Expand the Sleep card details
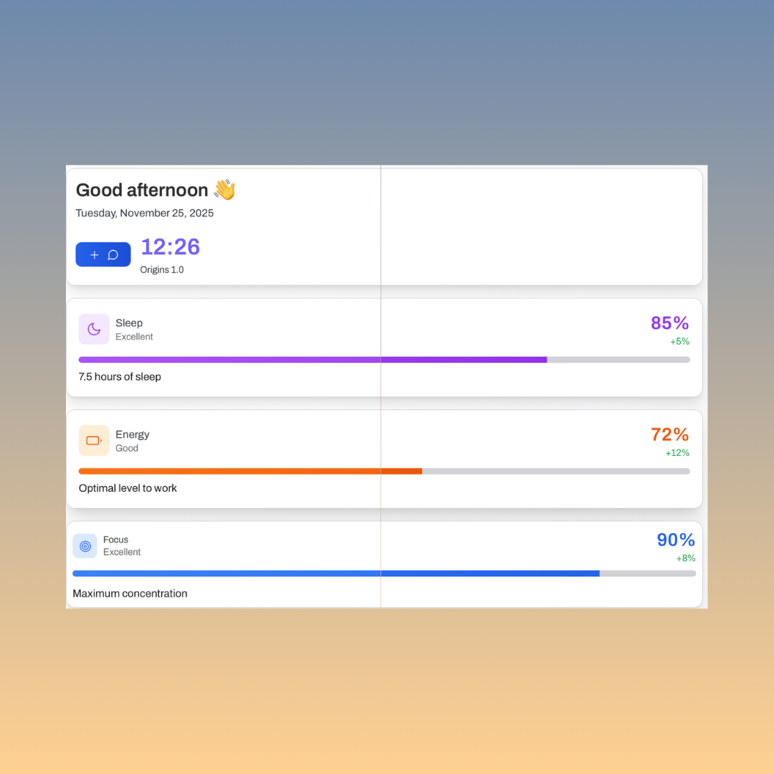 [x=385, y=347]
